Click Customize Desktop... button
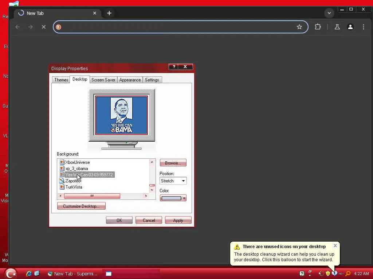The image size is (373, 279). (81, 206)
